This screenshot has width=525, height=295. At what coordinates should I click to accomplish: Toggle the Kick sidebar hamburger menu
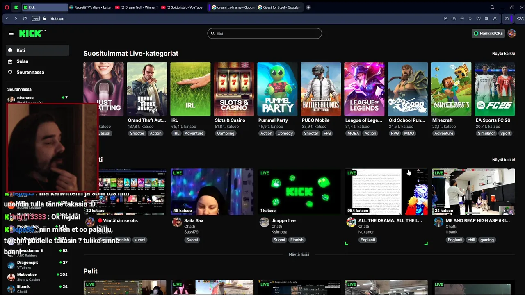coord(11,33)
